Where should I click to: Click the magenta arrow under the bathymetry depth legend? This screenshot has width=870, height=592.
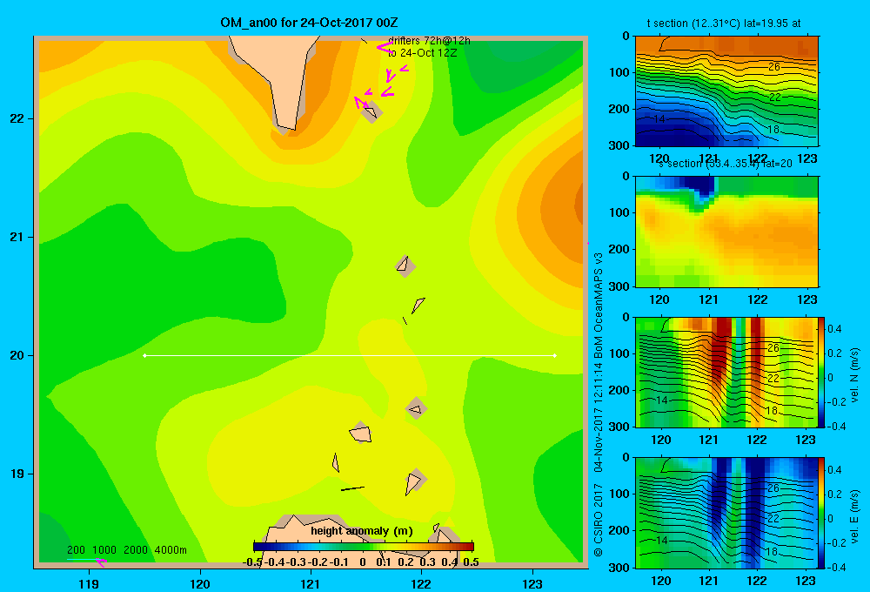(101, 562)
